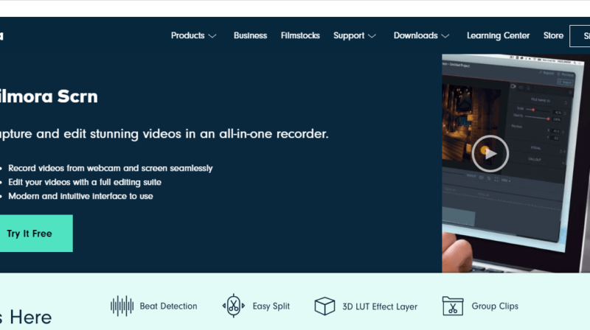Screen dimensions: 590x330
Task: Click the Easy Split scissors icon
Action: tap(233, 306)
